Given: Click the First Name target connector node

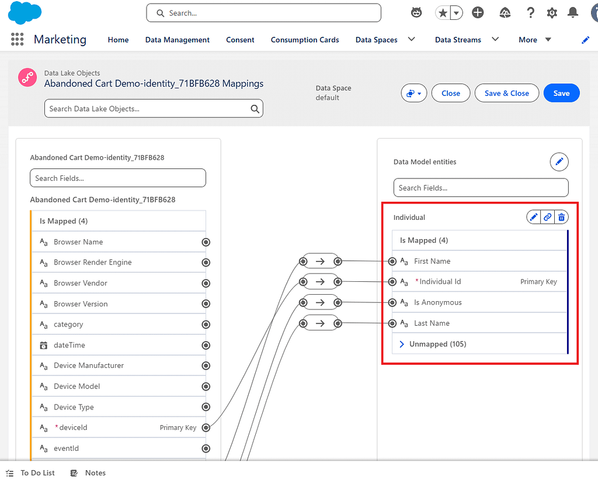Looking at the screenshot, I should pyautogui.click(x=392, y=261).
